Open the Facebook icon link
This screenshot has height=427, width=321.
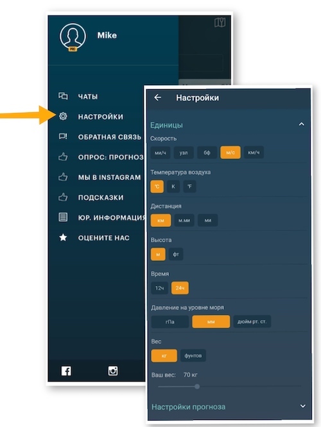66,371
